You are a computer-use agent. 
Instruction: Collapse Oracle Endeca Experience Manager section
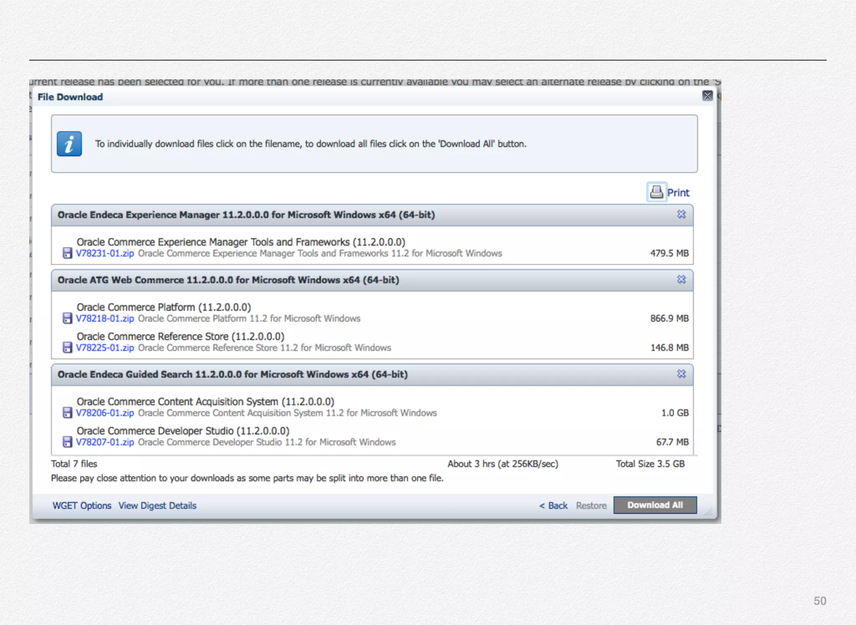click(681, 214)
